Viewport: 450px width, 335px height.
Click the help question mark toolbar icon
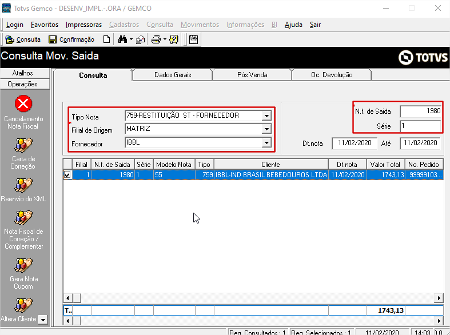(x=174, y=39)
